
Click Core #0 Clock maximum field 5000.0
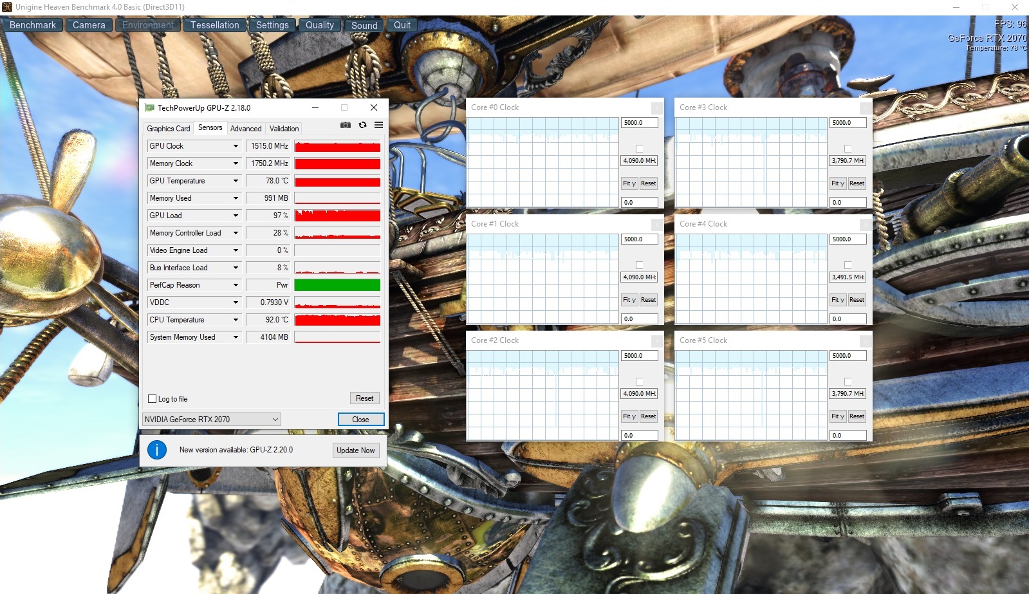click(640, 123)
